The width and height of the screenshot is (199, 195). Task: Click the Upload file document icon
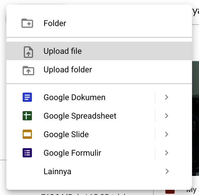(28, 51)
